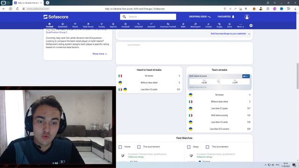Click Italy flag beside Both teams scoring

pyautogui.click(x=191, y=115)
